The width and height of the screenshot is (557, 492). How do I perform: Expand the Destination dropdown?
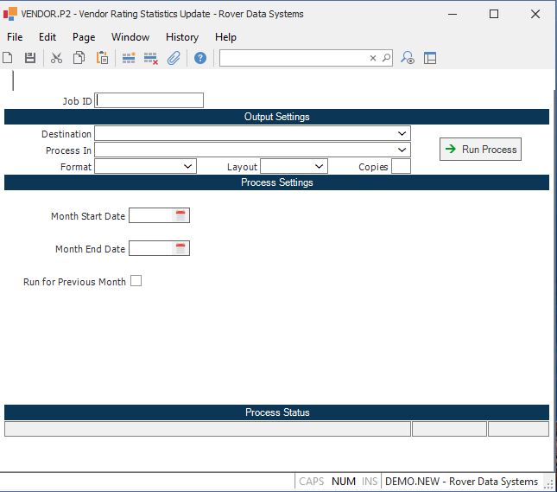coord(402,134)
